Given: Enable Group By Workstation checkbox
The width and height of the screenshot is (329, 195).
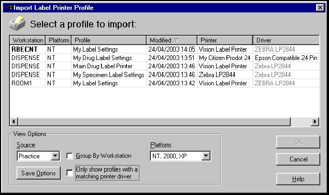Looking at the screenshot, I should [x=69, y=156].
